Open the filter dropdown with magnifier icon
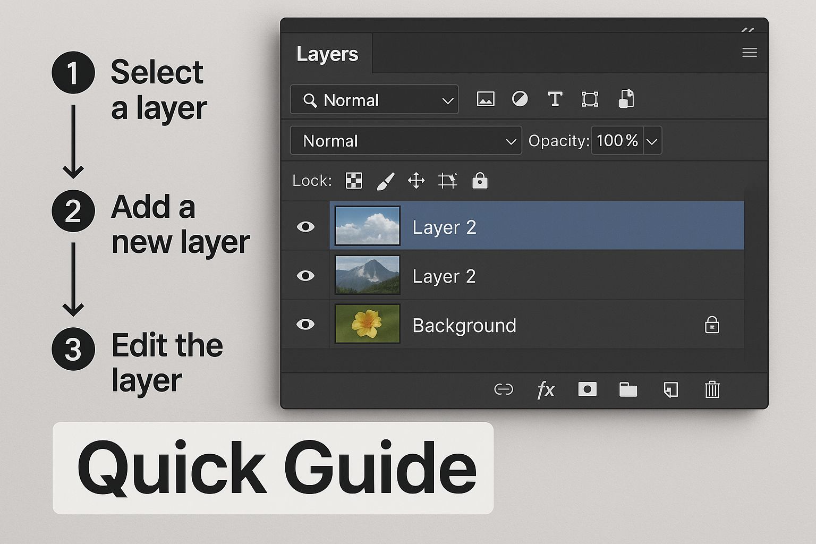The height and width of the screenshot is (544, 816). coord(374,100)
